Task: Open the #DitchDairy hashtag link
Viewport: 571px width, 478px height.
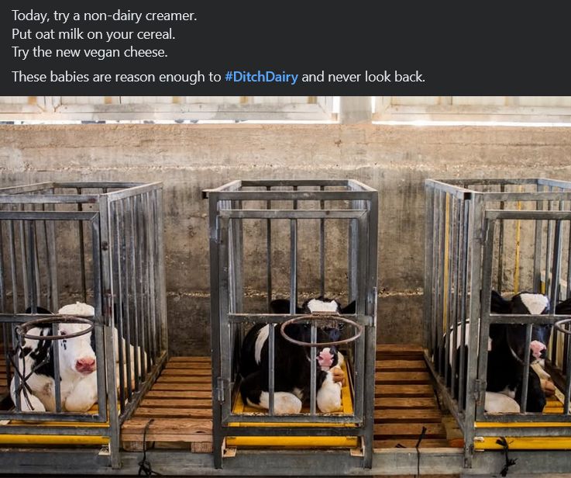Action: pyautogui.click(x=261, y=77)
